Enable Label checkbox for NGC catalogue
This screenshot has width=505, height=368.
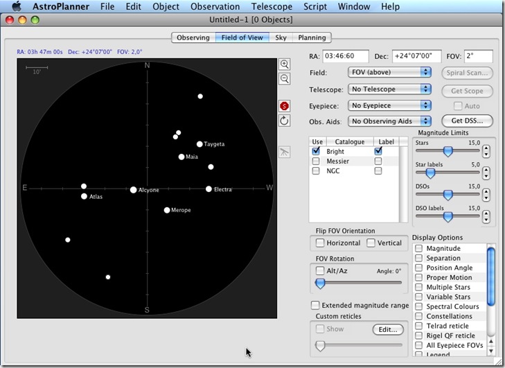click(x=378, y=170)
